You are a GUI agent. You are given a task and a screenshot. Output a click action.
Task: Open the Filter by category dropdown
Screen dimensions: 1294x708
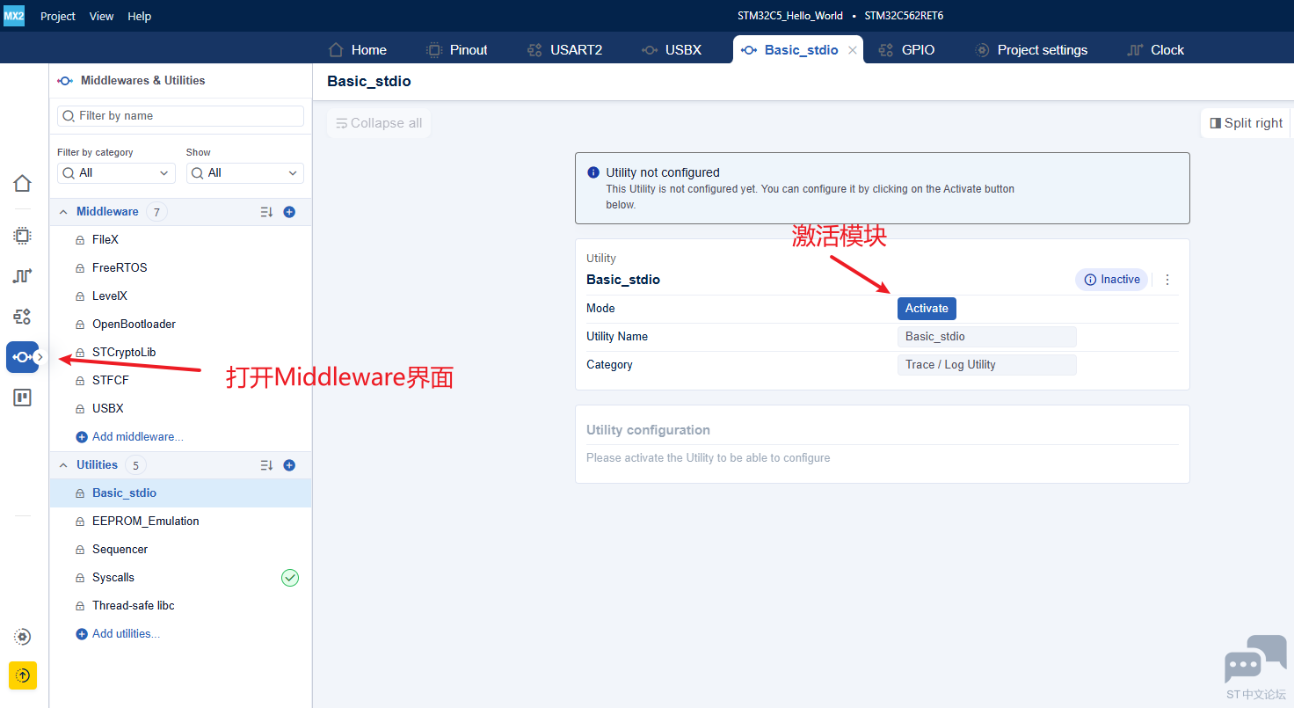point(116,173)
